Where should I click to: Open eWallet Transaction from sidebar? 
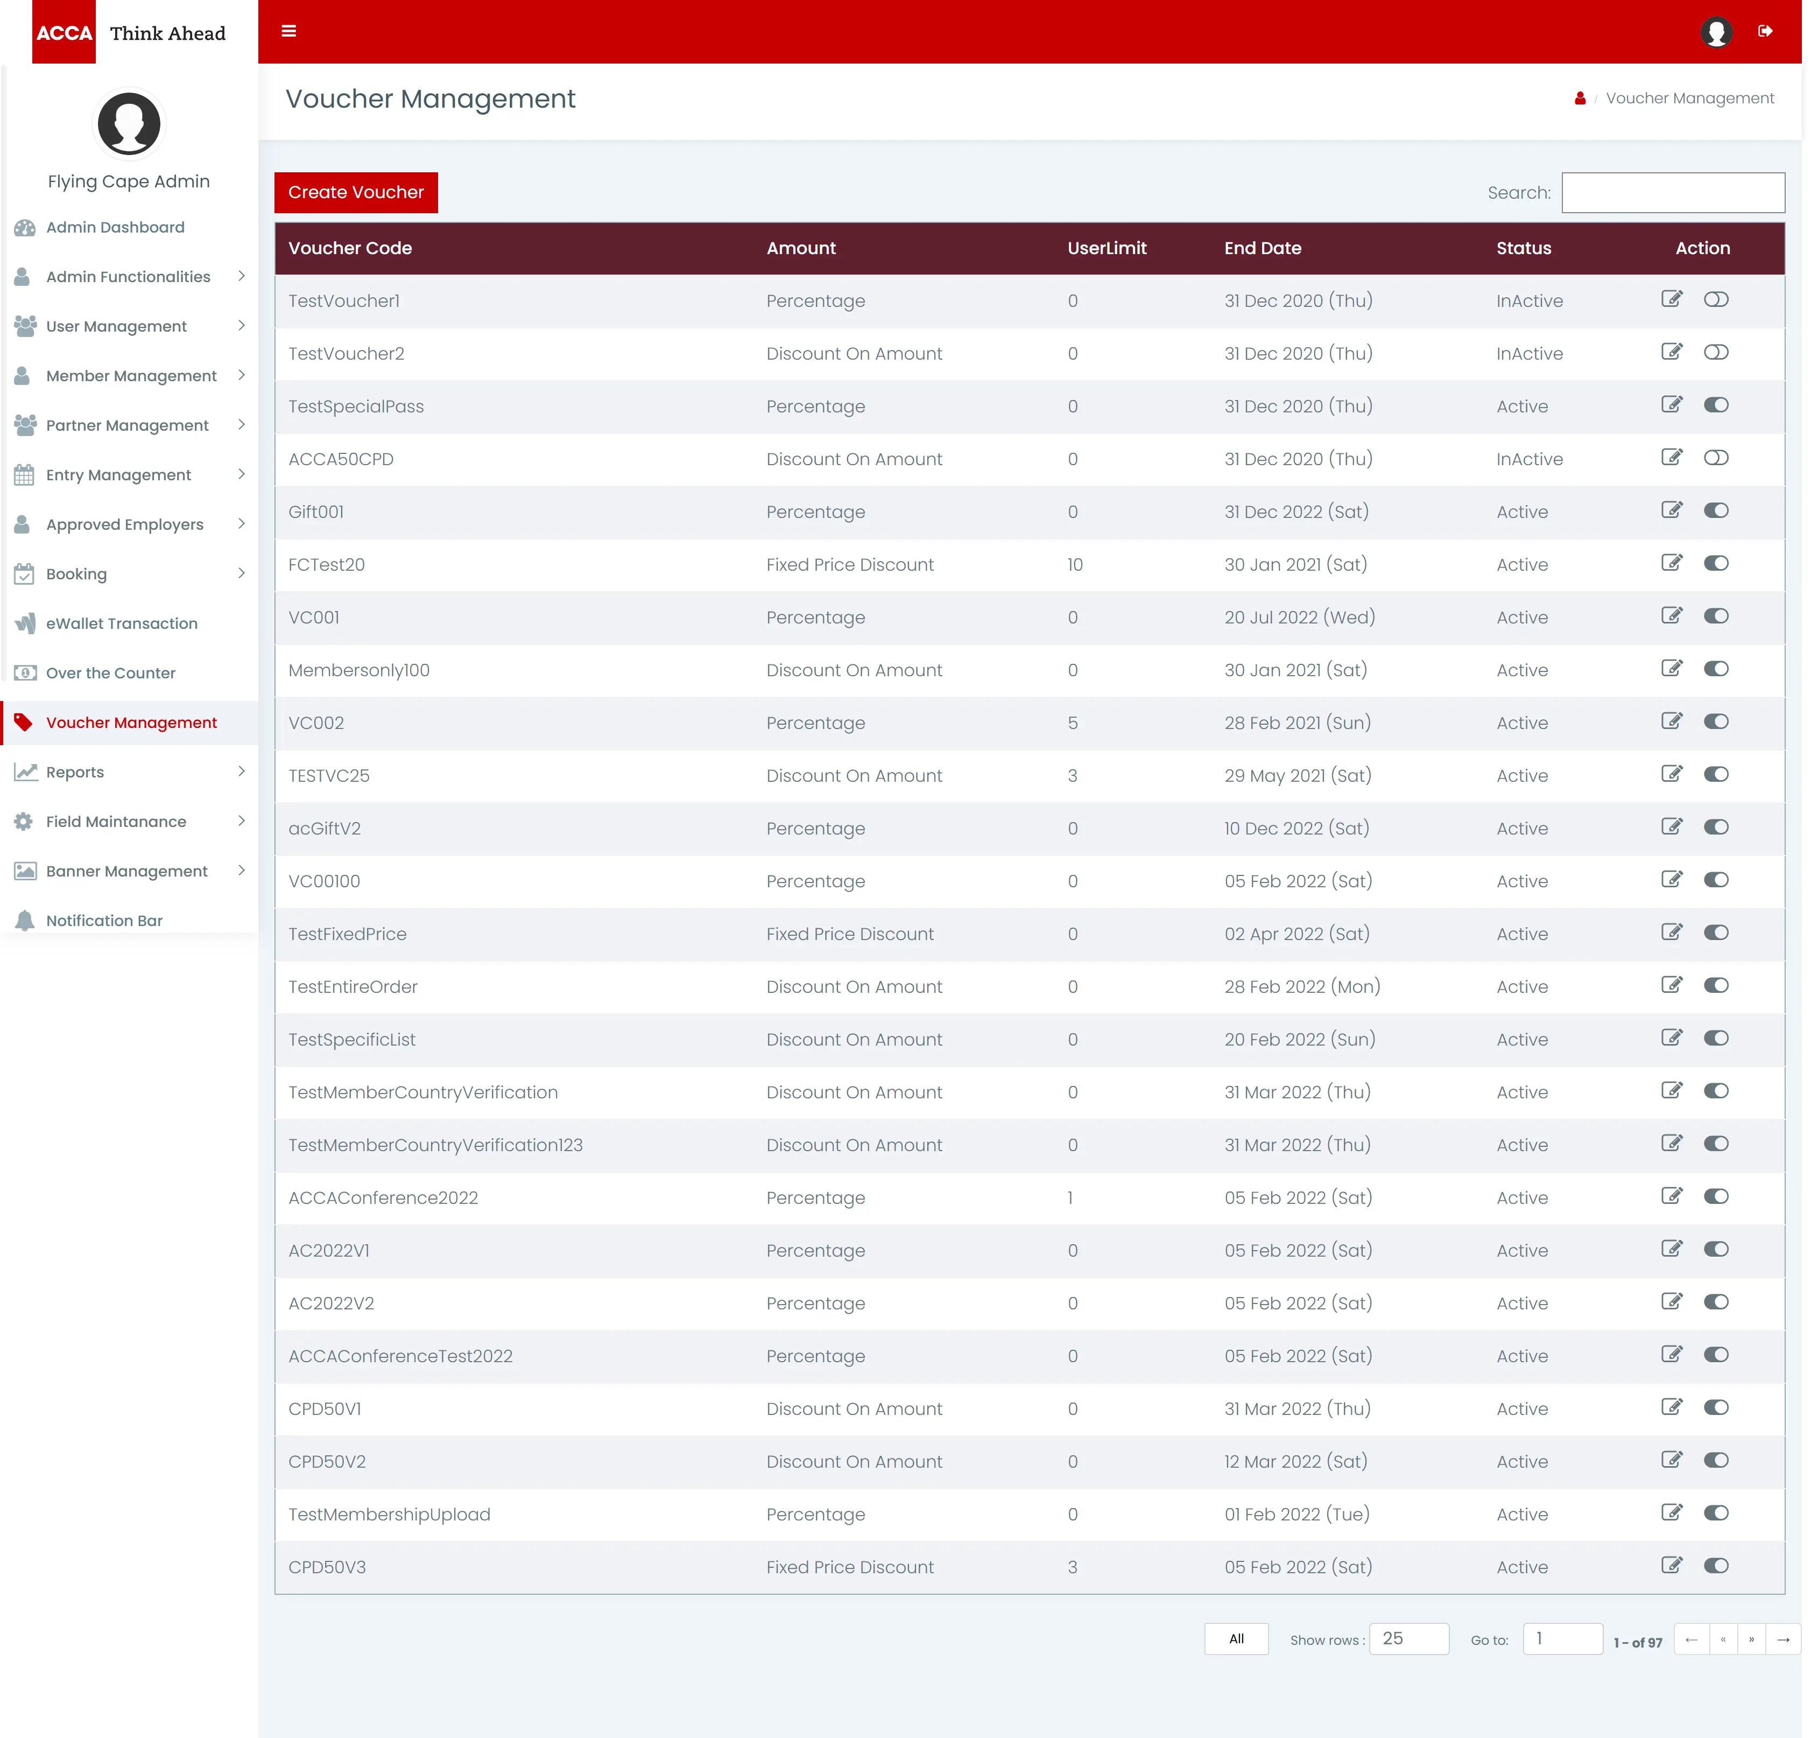[x=121, y=623]
